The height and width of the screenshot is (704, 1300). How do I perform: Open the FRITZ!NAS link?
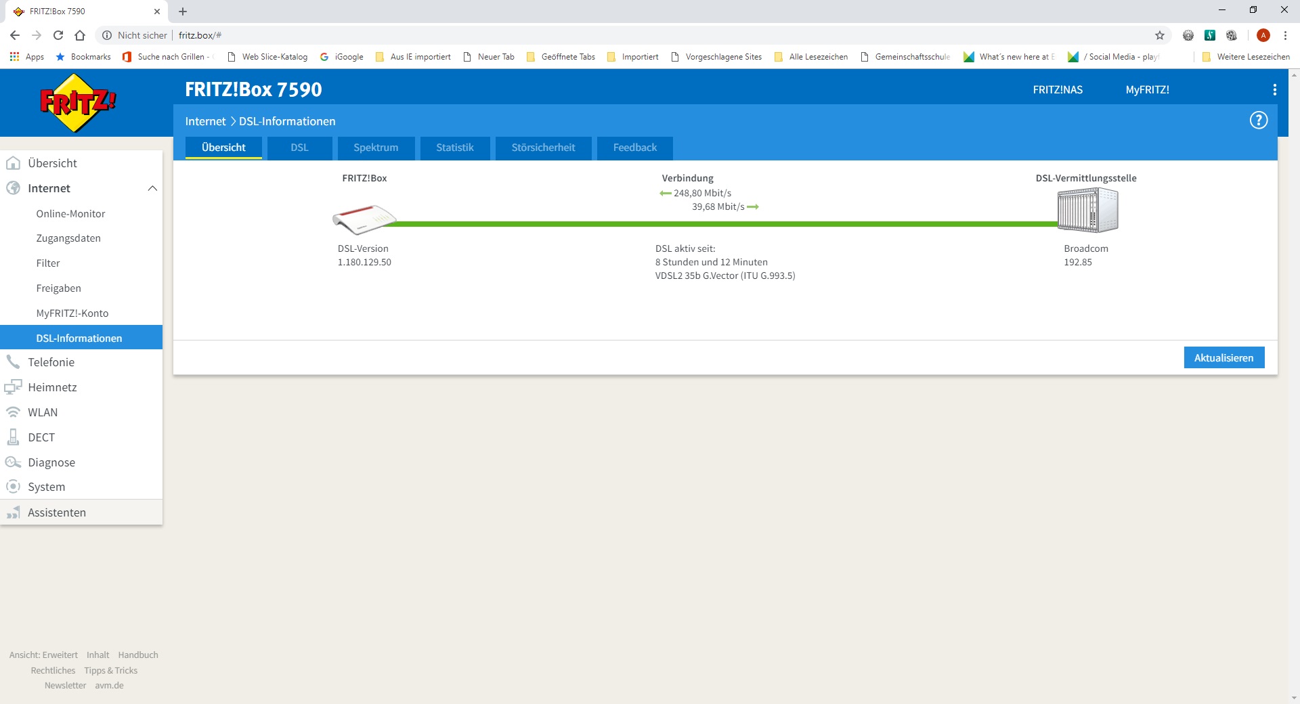click(1057, 90)
